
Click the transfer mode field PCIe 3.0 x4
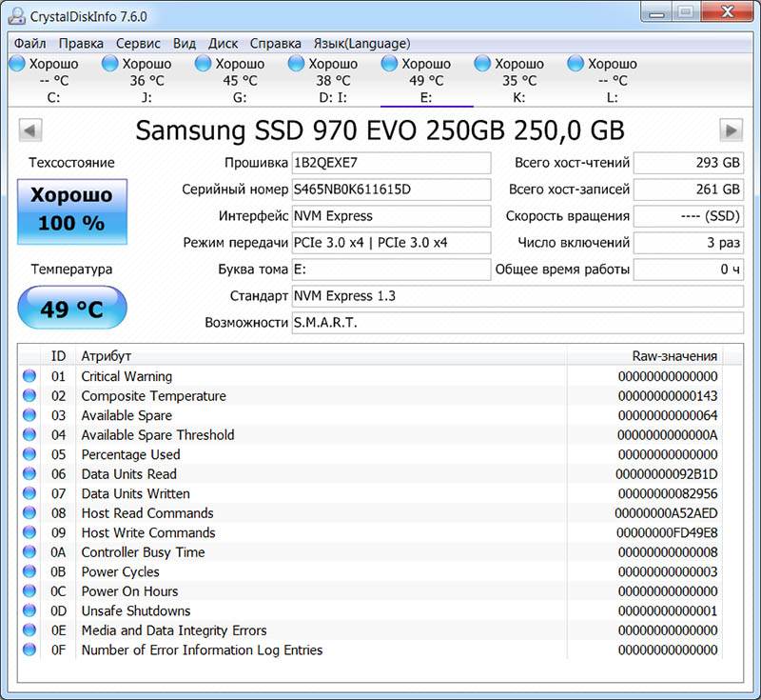(391, 243)
